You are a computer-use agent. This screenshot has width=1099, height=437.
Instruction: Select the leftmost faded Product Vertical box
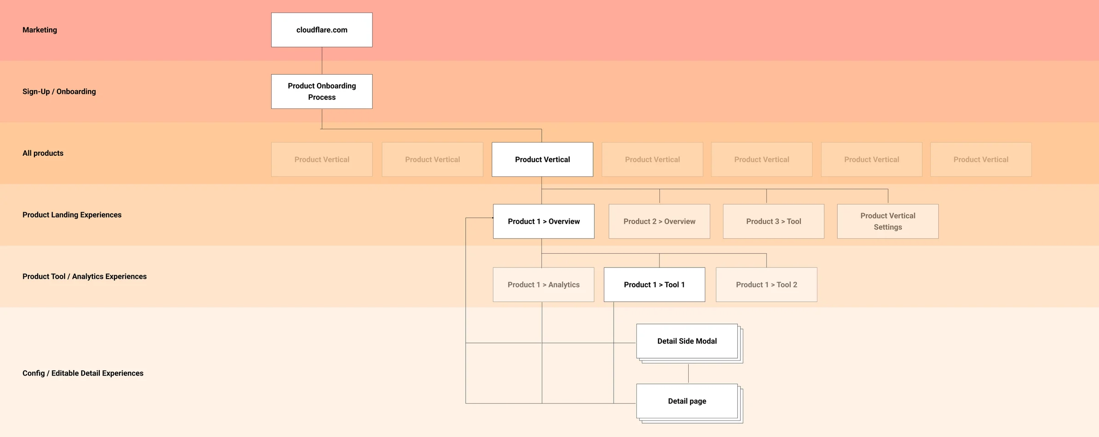click(321, 159)
